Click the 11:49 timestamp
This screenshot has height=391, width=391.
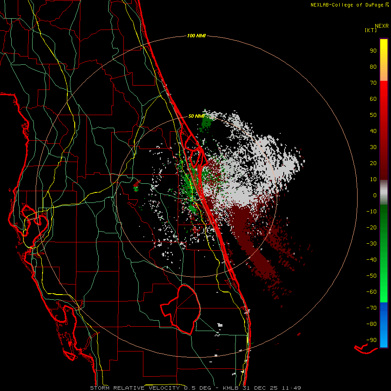pyautogui.click(x=291, y=388)
